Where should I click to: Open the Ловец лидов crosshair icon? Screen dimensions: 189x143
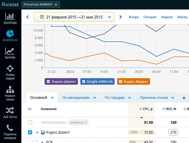pos(10,68)
